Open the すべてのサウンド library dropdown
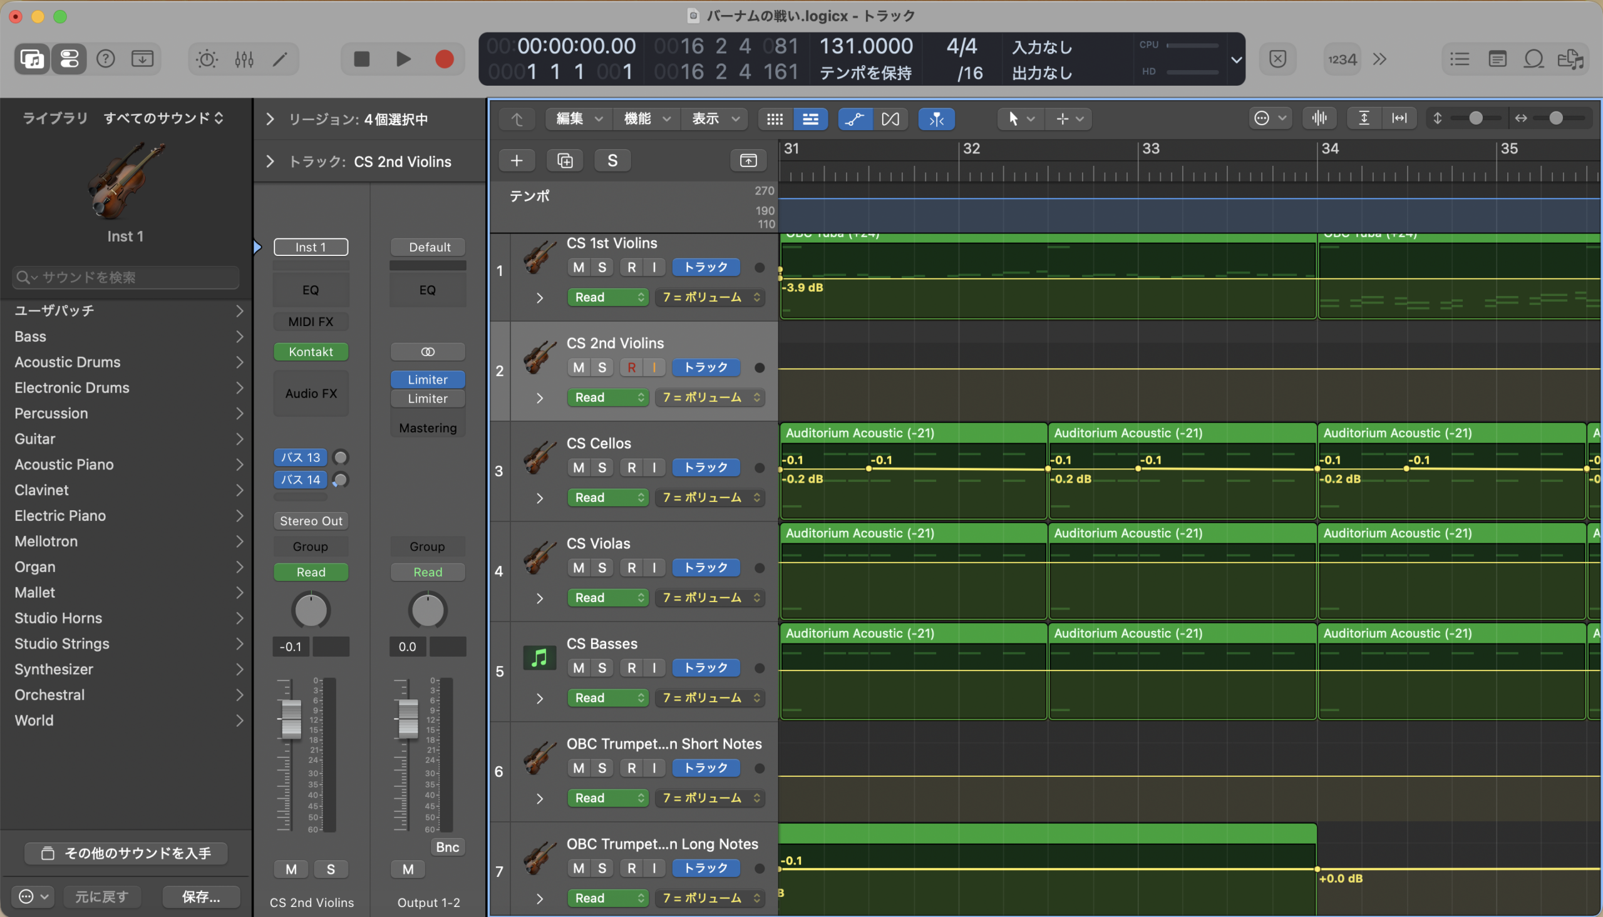 click(164, 118)
